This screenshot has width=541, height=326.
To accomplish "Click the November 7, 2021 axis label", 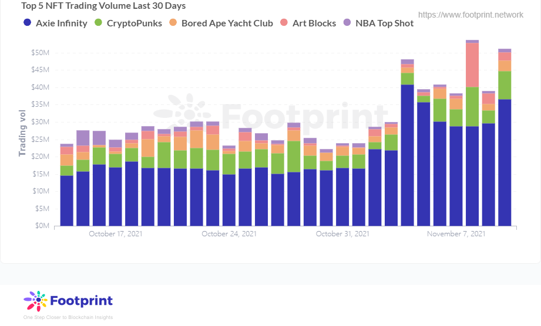I will pyautogui.click(x=456, y=234).
